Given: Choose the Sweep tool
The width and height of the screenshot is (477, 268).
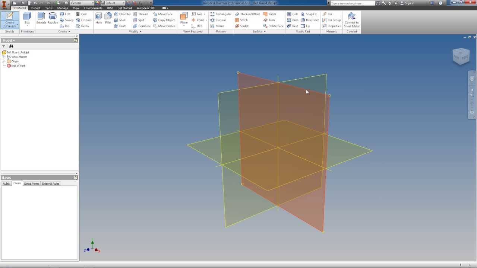Looking at the screenshot, I should (x=67, y=20).
